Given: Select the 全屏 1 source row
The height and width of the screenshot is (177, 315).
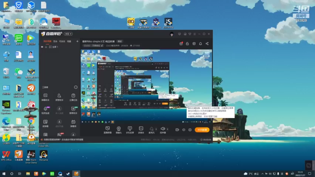Looking at the screenshot, I should click(x=59, y=47).
